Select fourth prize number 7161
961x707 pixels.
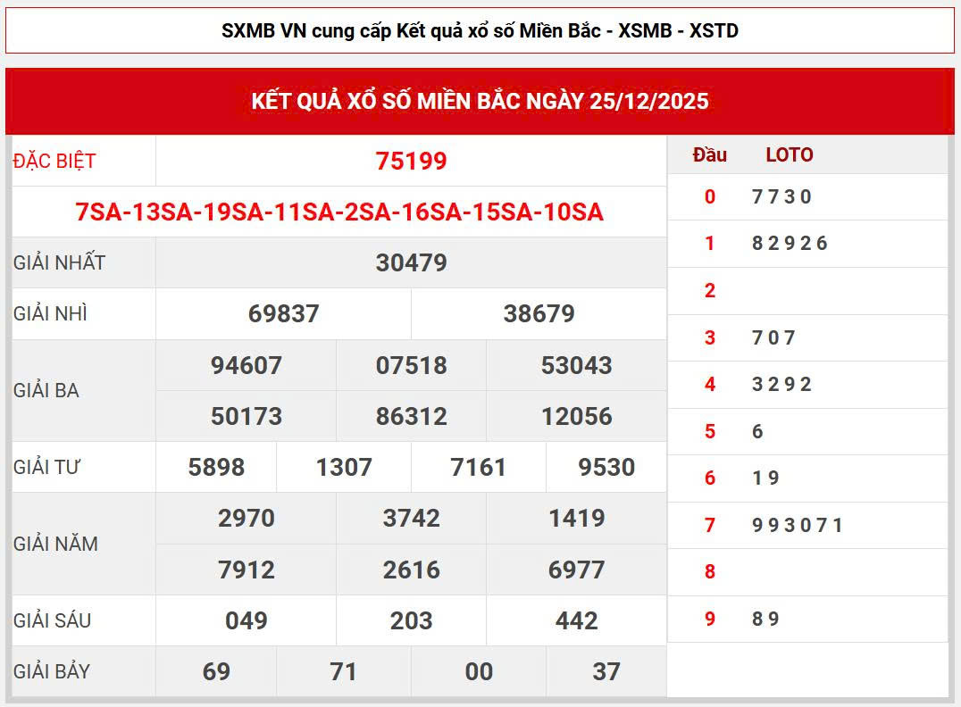pos(479,467)
